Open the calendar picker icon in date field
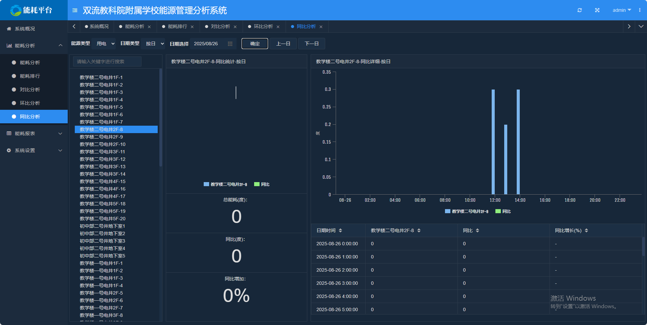 pos(230,44)
